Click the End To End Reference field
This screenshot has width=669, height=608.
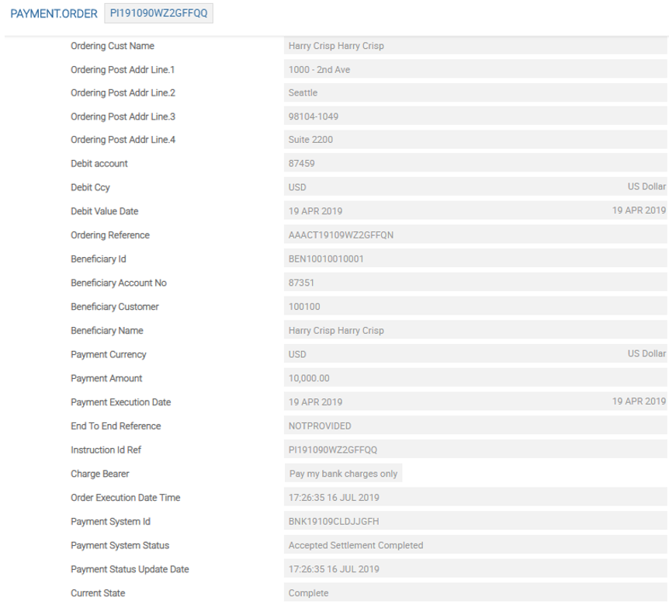coord(475,426)
